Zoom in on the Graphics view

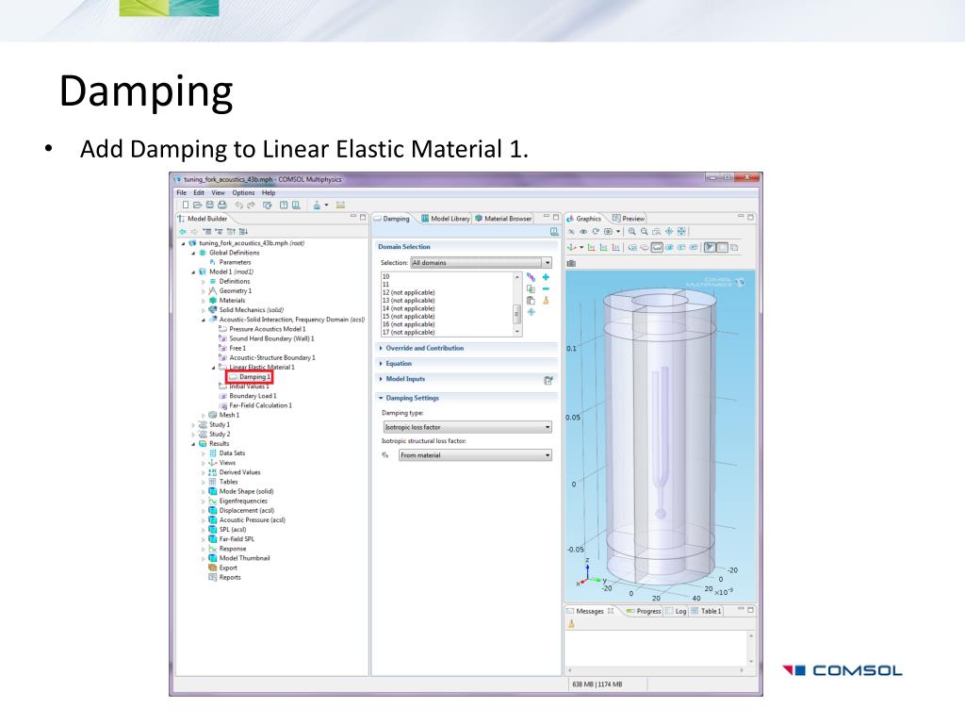pos(632,232)
